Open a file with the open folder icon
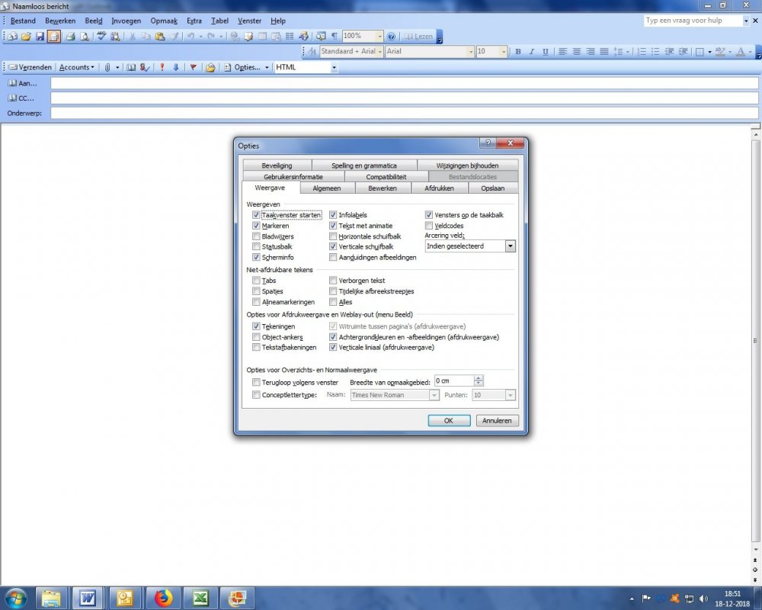This screenshot has height=610, width=762. 26,37
